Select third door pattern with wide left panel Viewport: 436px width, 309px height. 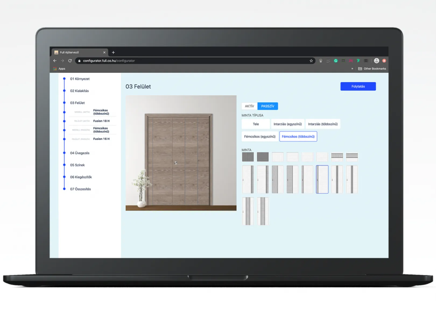click(x=277, y=179)
